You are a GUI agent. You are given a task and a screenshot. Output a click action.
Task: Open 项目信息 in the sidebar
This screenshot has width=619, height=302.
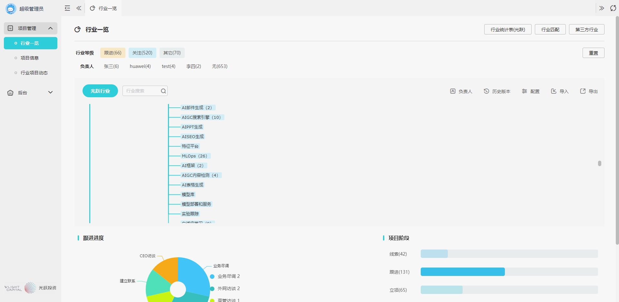click(30, 58)
